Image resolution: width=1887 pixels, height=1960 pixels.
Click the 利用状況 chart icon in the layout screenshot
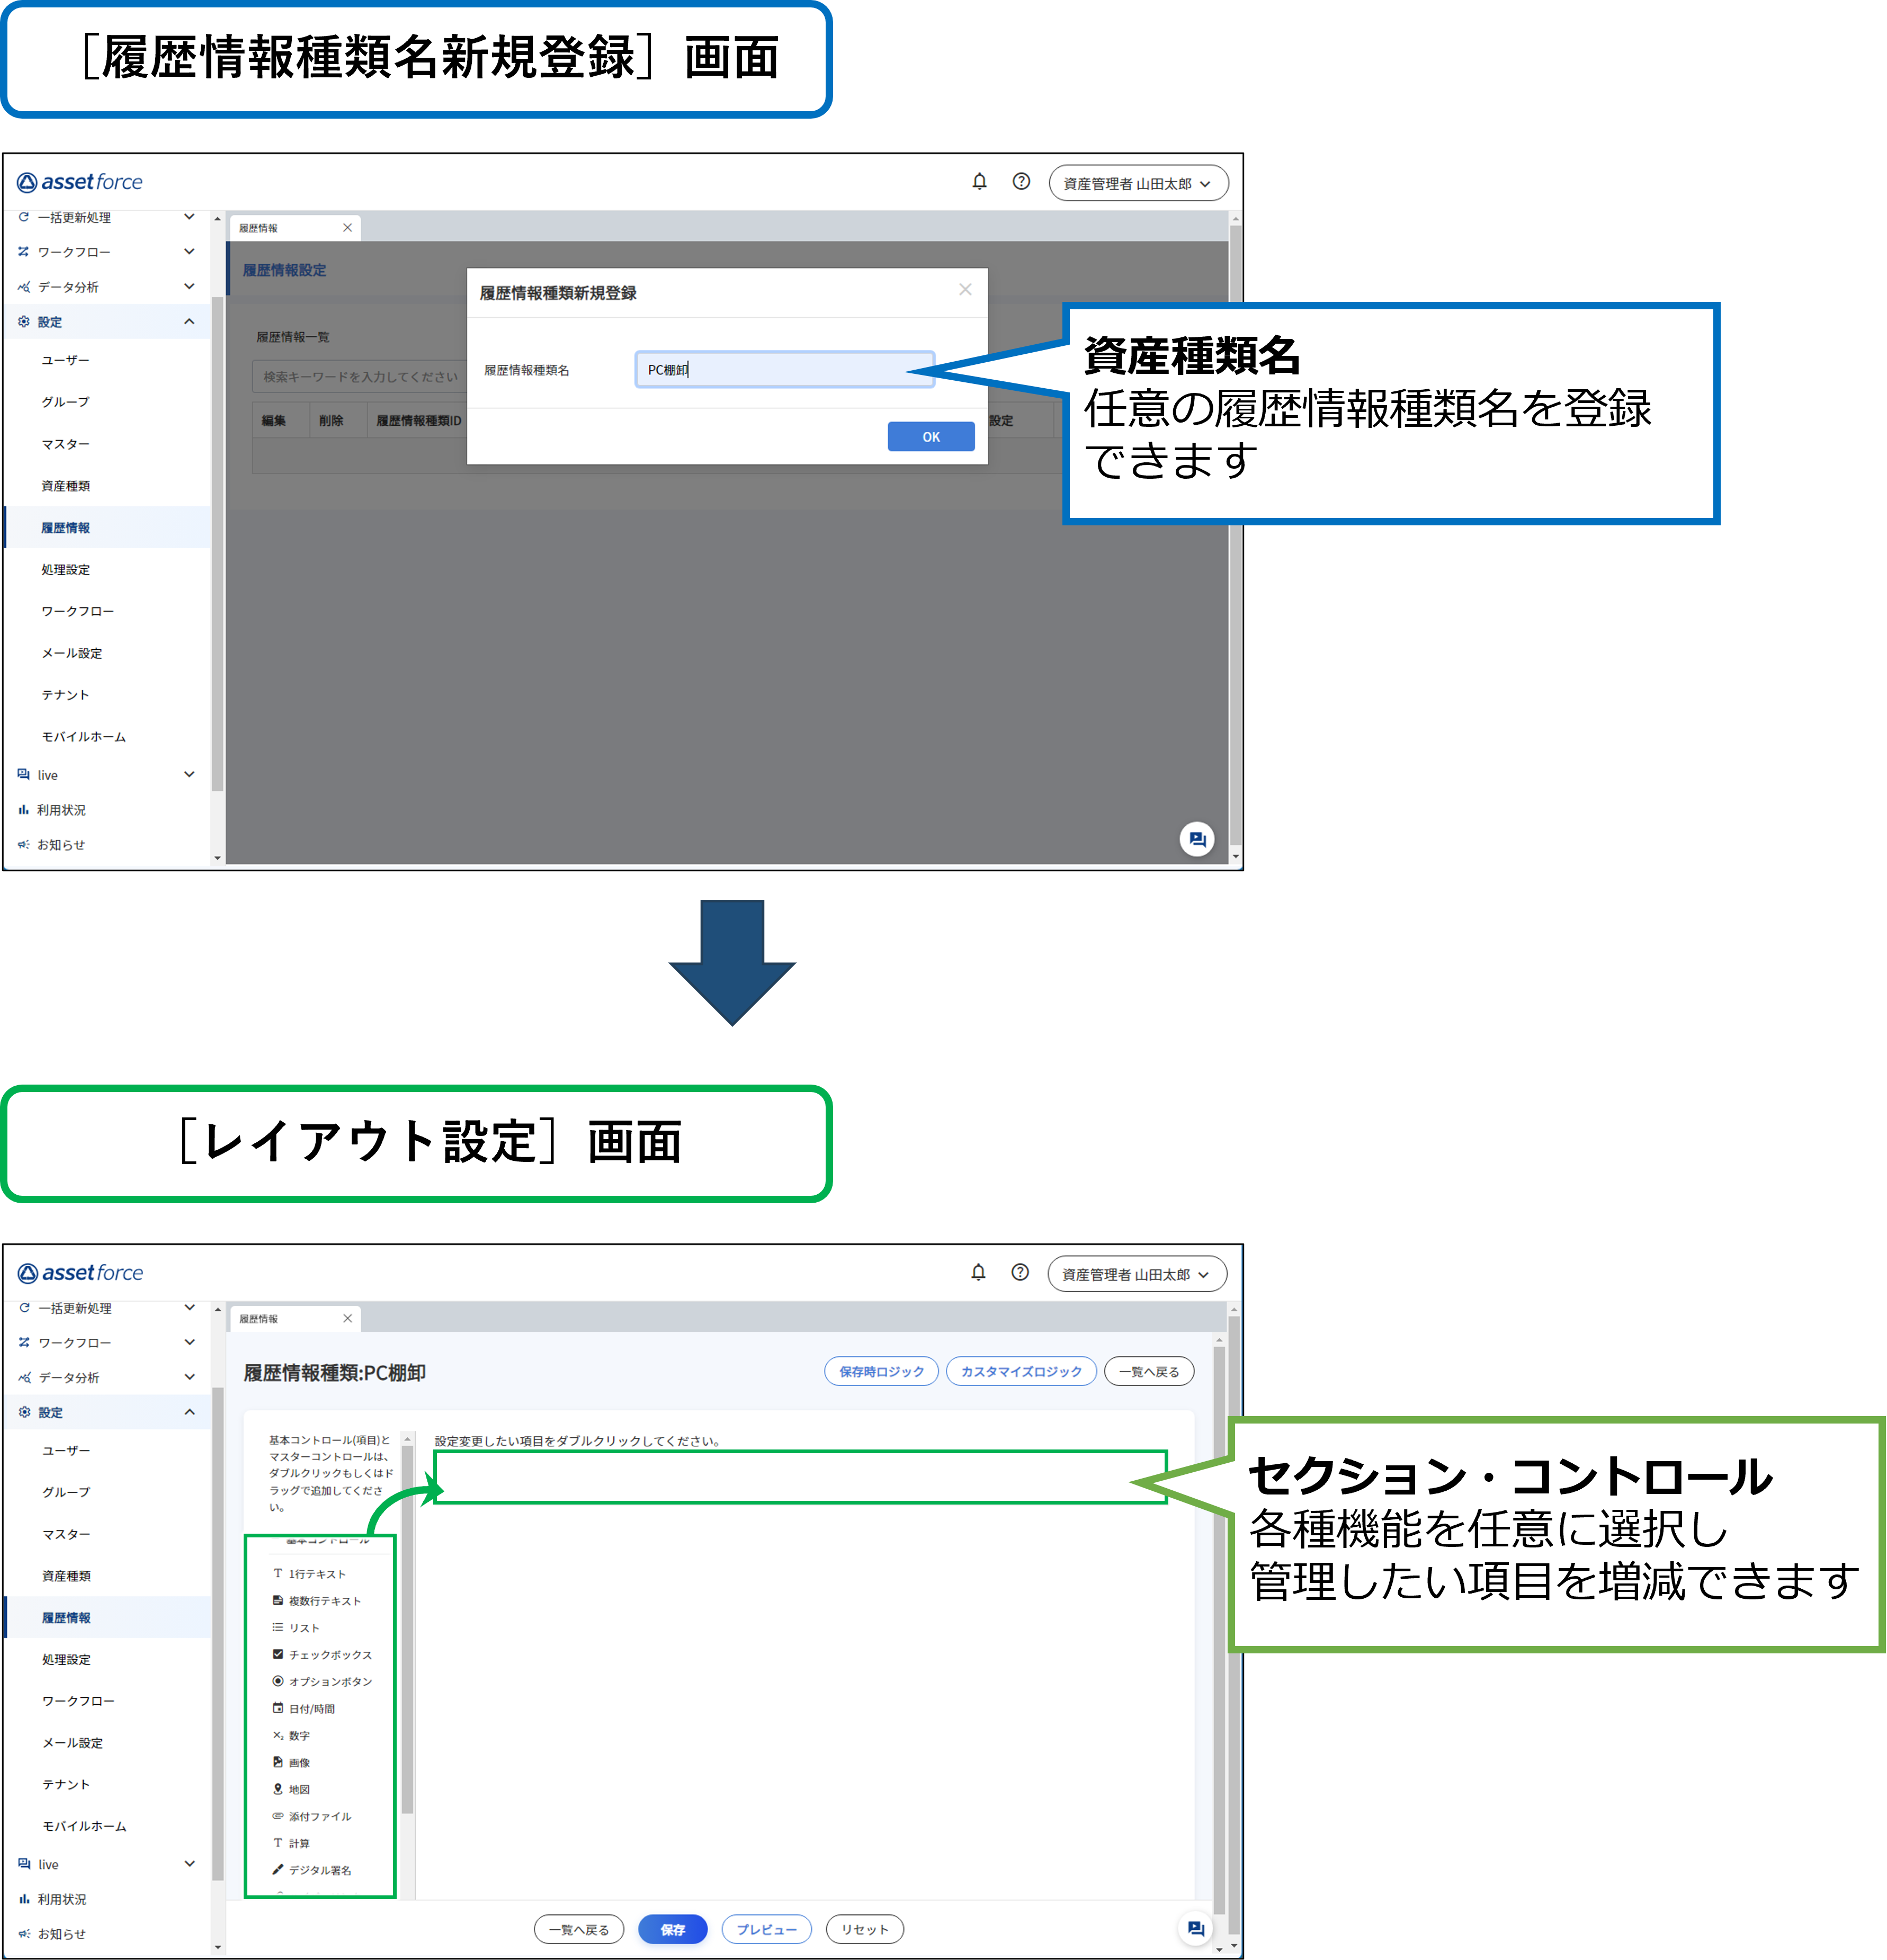pyautogui.click(x=24, y=1899)
